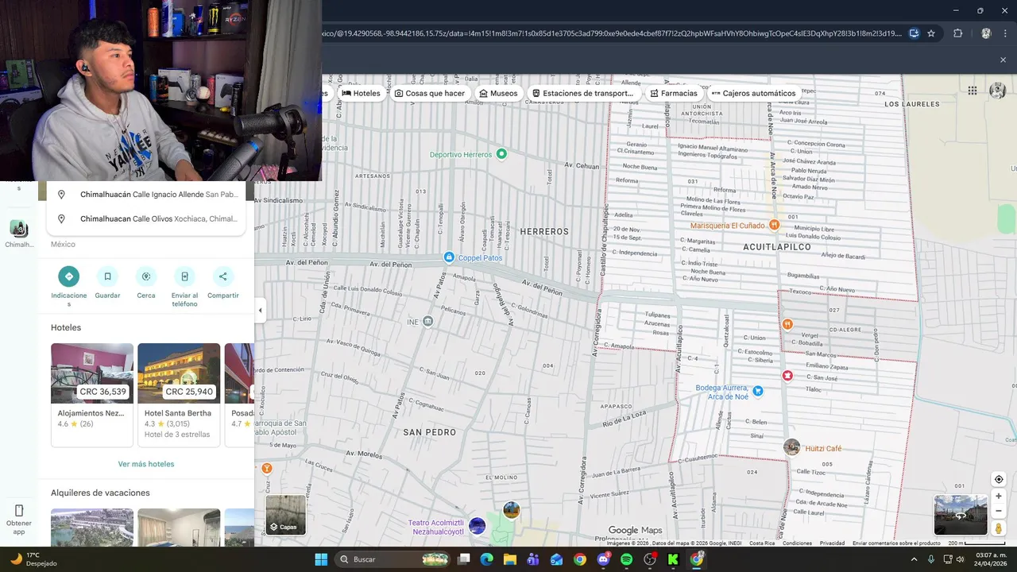Open Capas layers selector
This screenshot has height=572, width=1017.
(x=285, y=515)
